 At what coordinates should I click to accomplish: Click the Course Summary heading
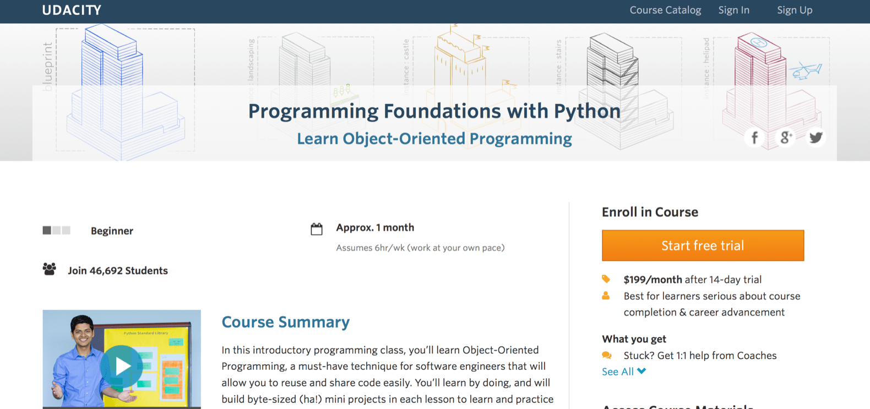pyautogui.click(x=286, y=322)
